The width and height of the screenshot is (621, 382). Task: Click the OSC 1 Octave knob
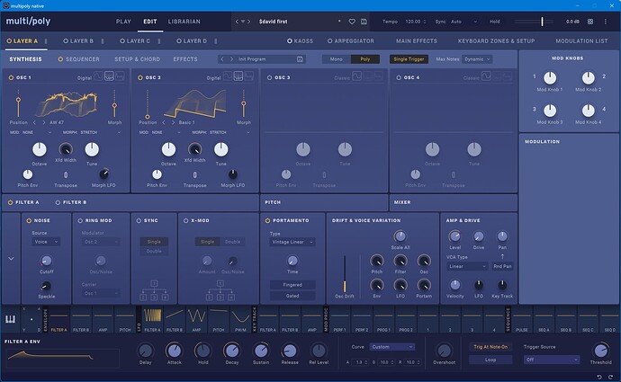(38, 150)
